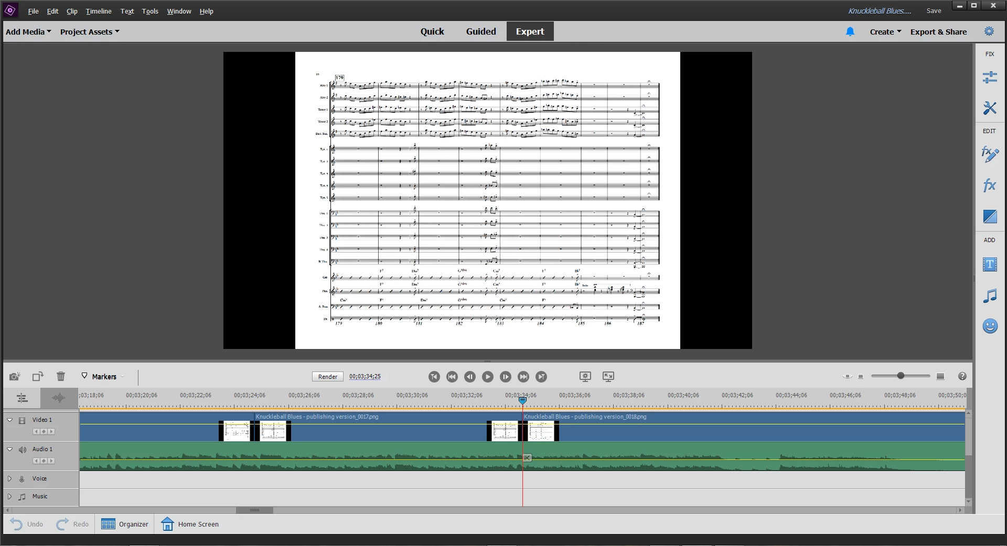Open the Applied Effects panel

click(990, 154)
